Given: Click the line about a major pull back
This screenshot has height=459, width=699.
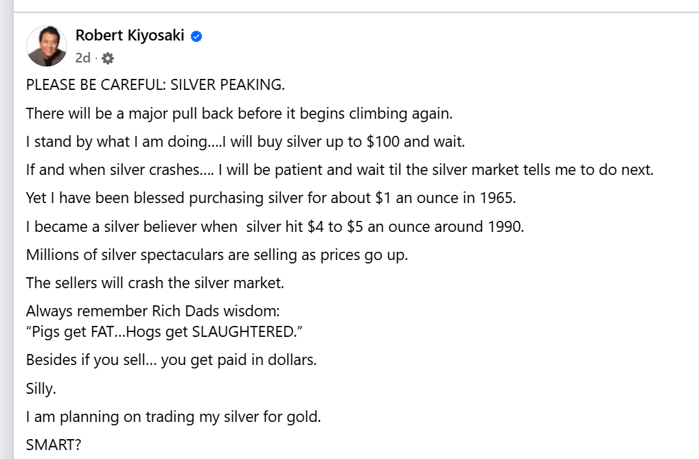Looking at the screenshot, I should click(239, 113).
